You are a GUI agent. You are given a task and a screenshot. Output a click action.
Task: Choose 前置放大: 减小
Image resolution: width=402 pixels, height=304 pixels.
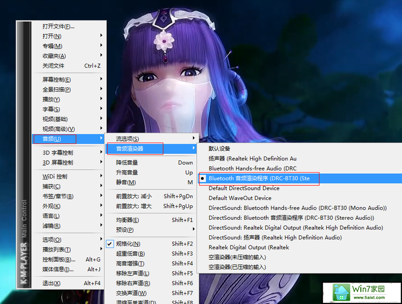(152, 196)
